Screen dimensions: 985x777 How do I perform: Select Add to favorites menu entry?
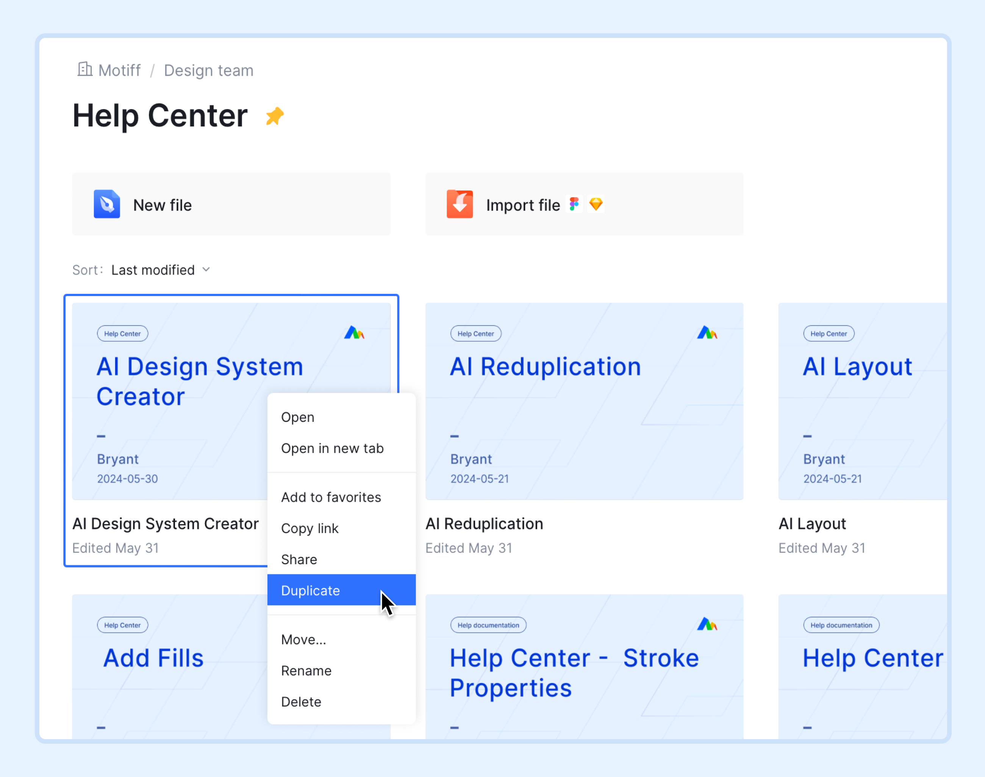(341, 497)
